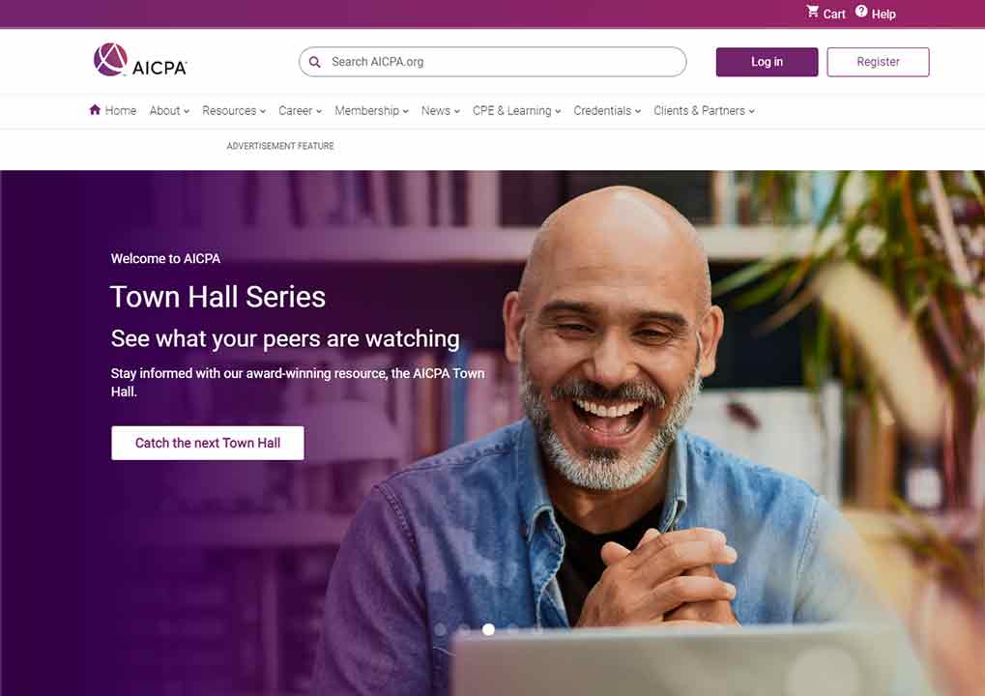The width and height of the screenshot is (985, 696).
Task: Open the shopping cart icon
Action: [x=812, y=12]
